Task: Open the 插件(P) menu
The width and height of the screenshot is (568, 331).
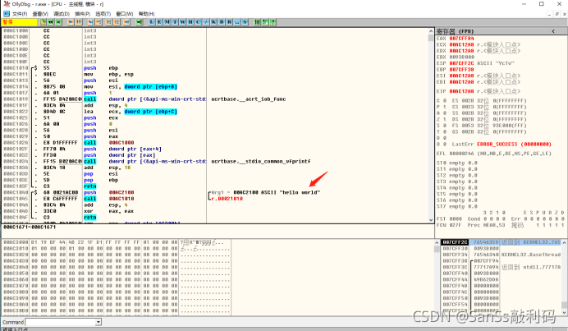Action: (82, 14)
